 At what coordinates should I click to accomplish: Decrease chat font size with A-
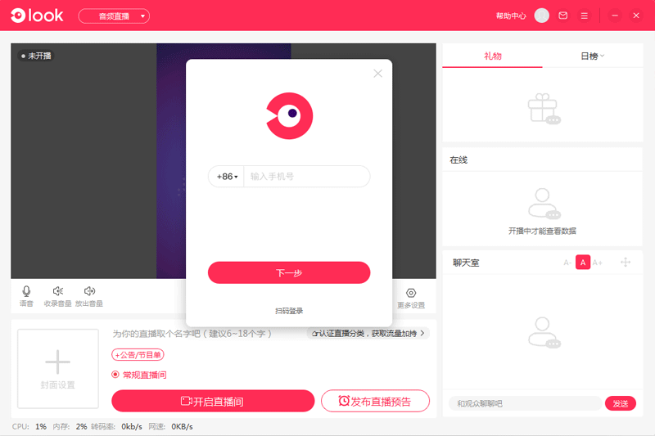pos(567,263)
